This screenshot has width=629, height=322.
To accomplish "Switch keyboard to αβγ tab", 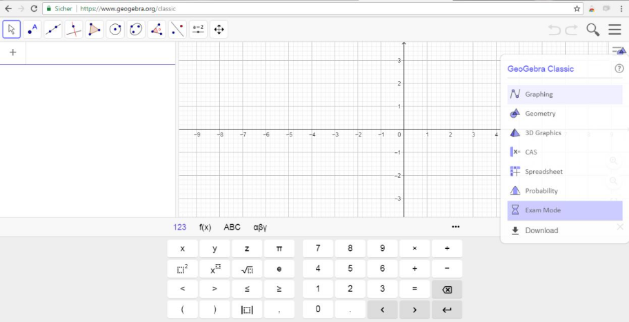I will (260, 228).
